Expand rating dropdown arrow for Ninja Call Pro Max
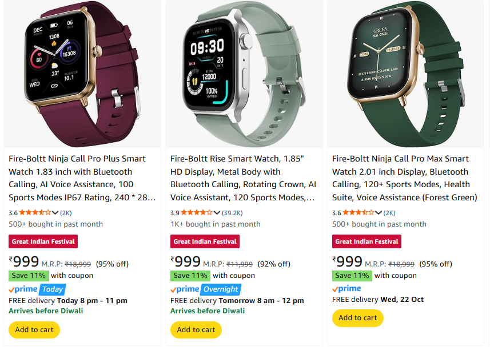The image size is (490, 351). tap(379, 213)
